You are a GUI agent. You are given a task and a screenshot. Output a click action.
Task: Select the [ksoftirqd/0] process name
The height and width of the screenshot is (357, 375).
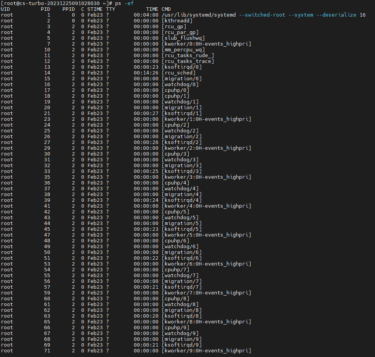point(181,67)
